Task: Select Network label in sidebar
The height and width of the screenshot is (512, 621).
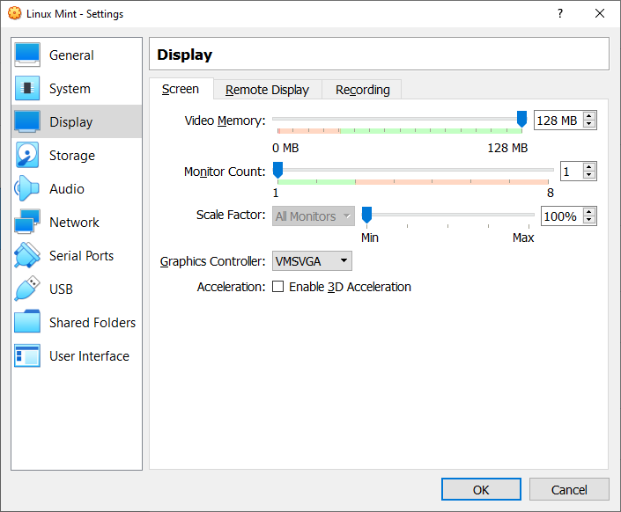Action: coord(74,223)
